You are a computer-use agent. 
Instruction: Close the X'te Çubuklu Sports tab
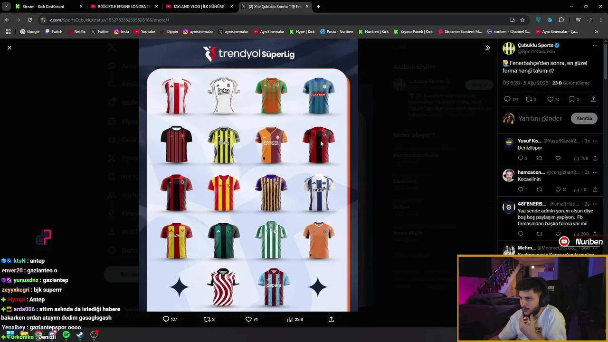[307, 7]
